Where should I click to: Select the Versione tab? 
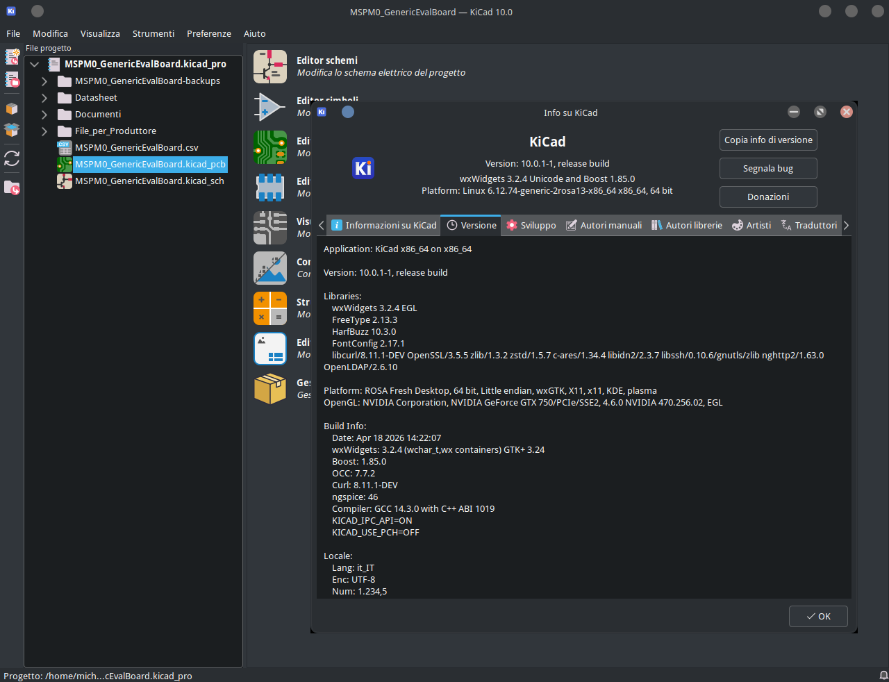click(x=471, y=225)
